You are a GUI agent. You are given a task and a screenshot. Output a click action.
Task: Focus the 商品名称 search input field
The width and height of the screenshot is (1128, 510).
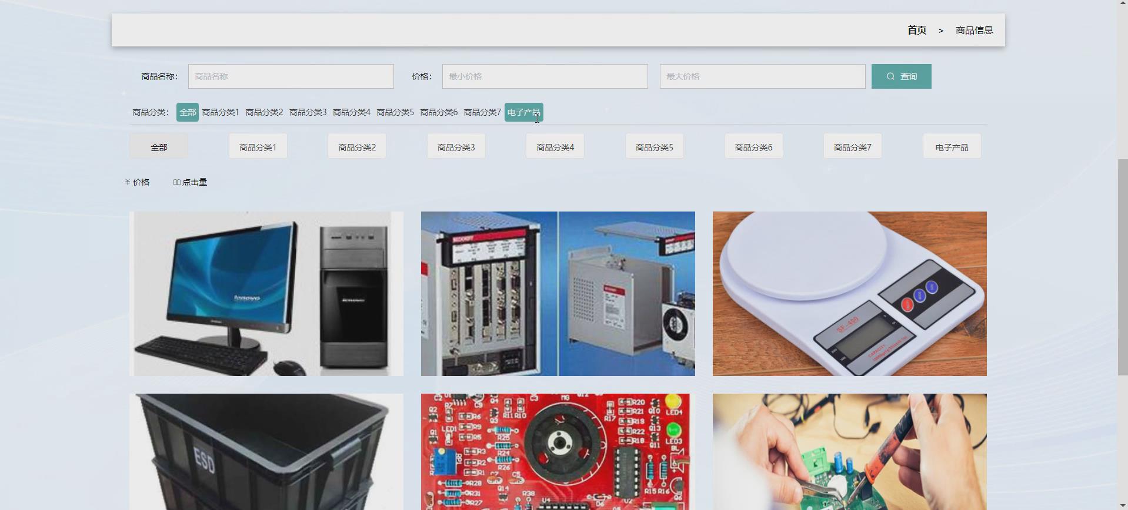291,76
